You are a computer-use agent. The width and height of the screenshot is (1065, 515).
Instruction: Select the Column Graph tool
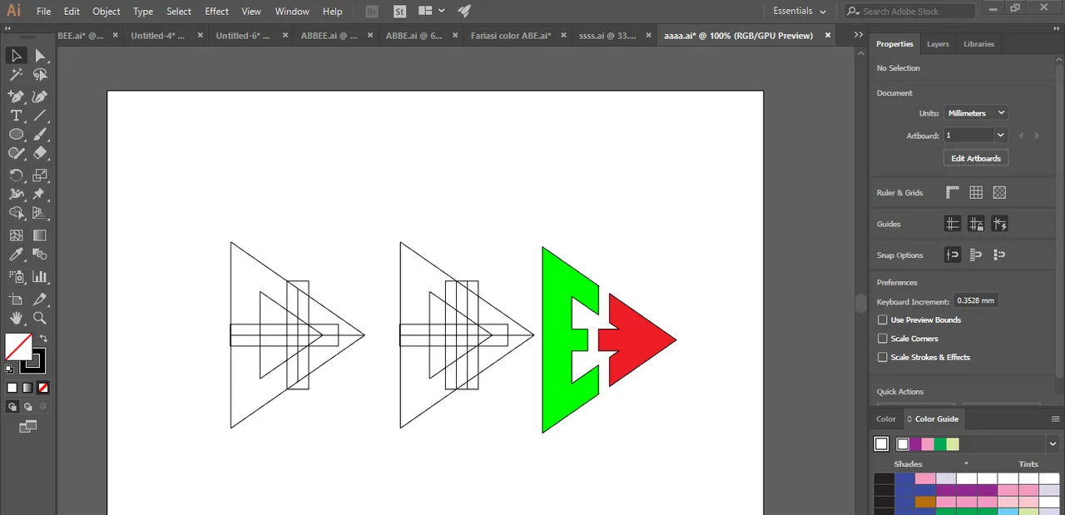[x=40, y=276]
